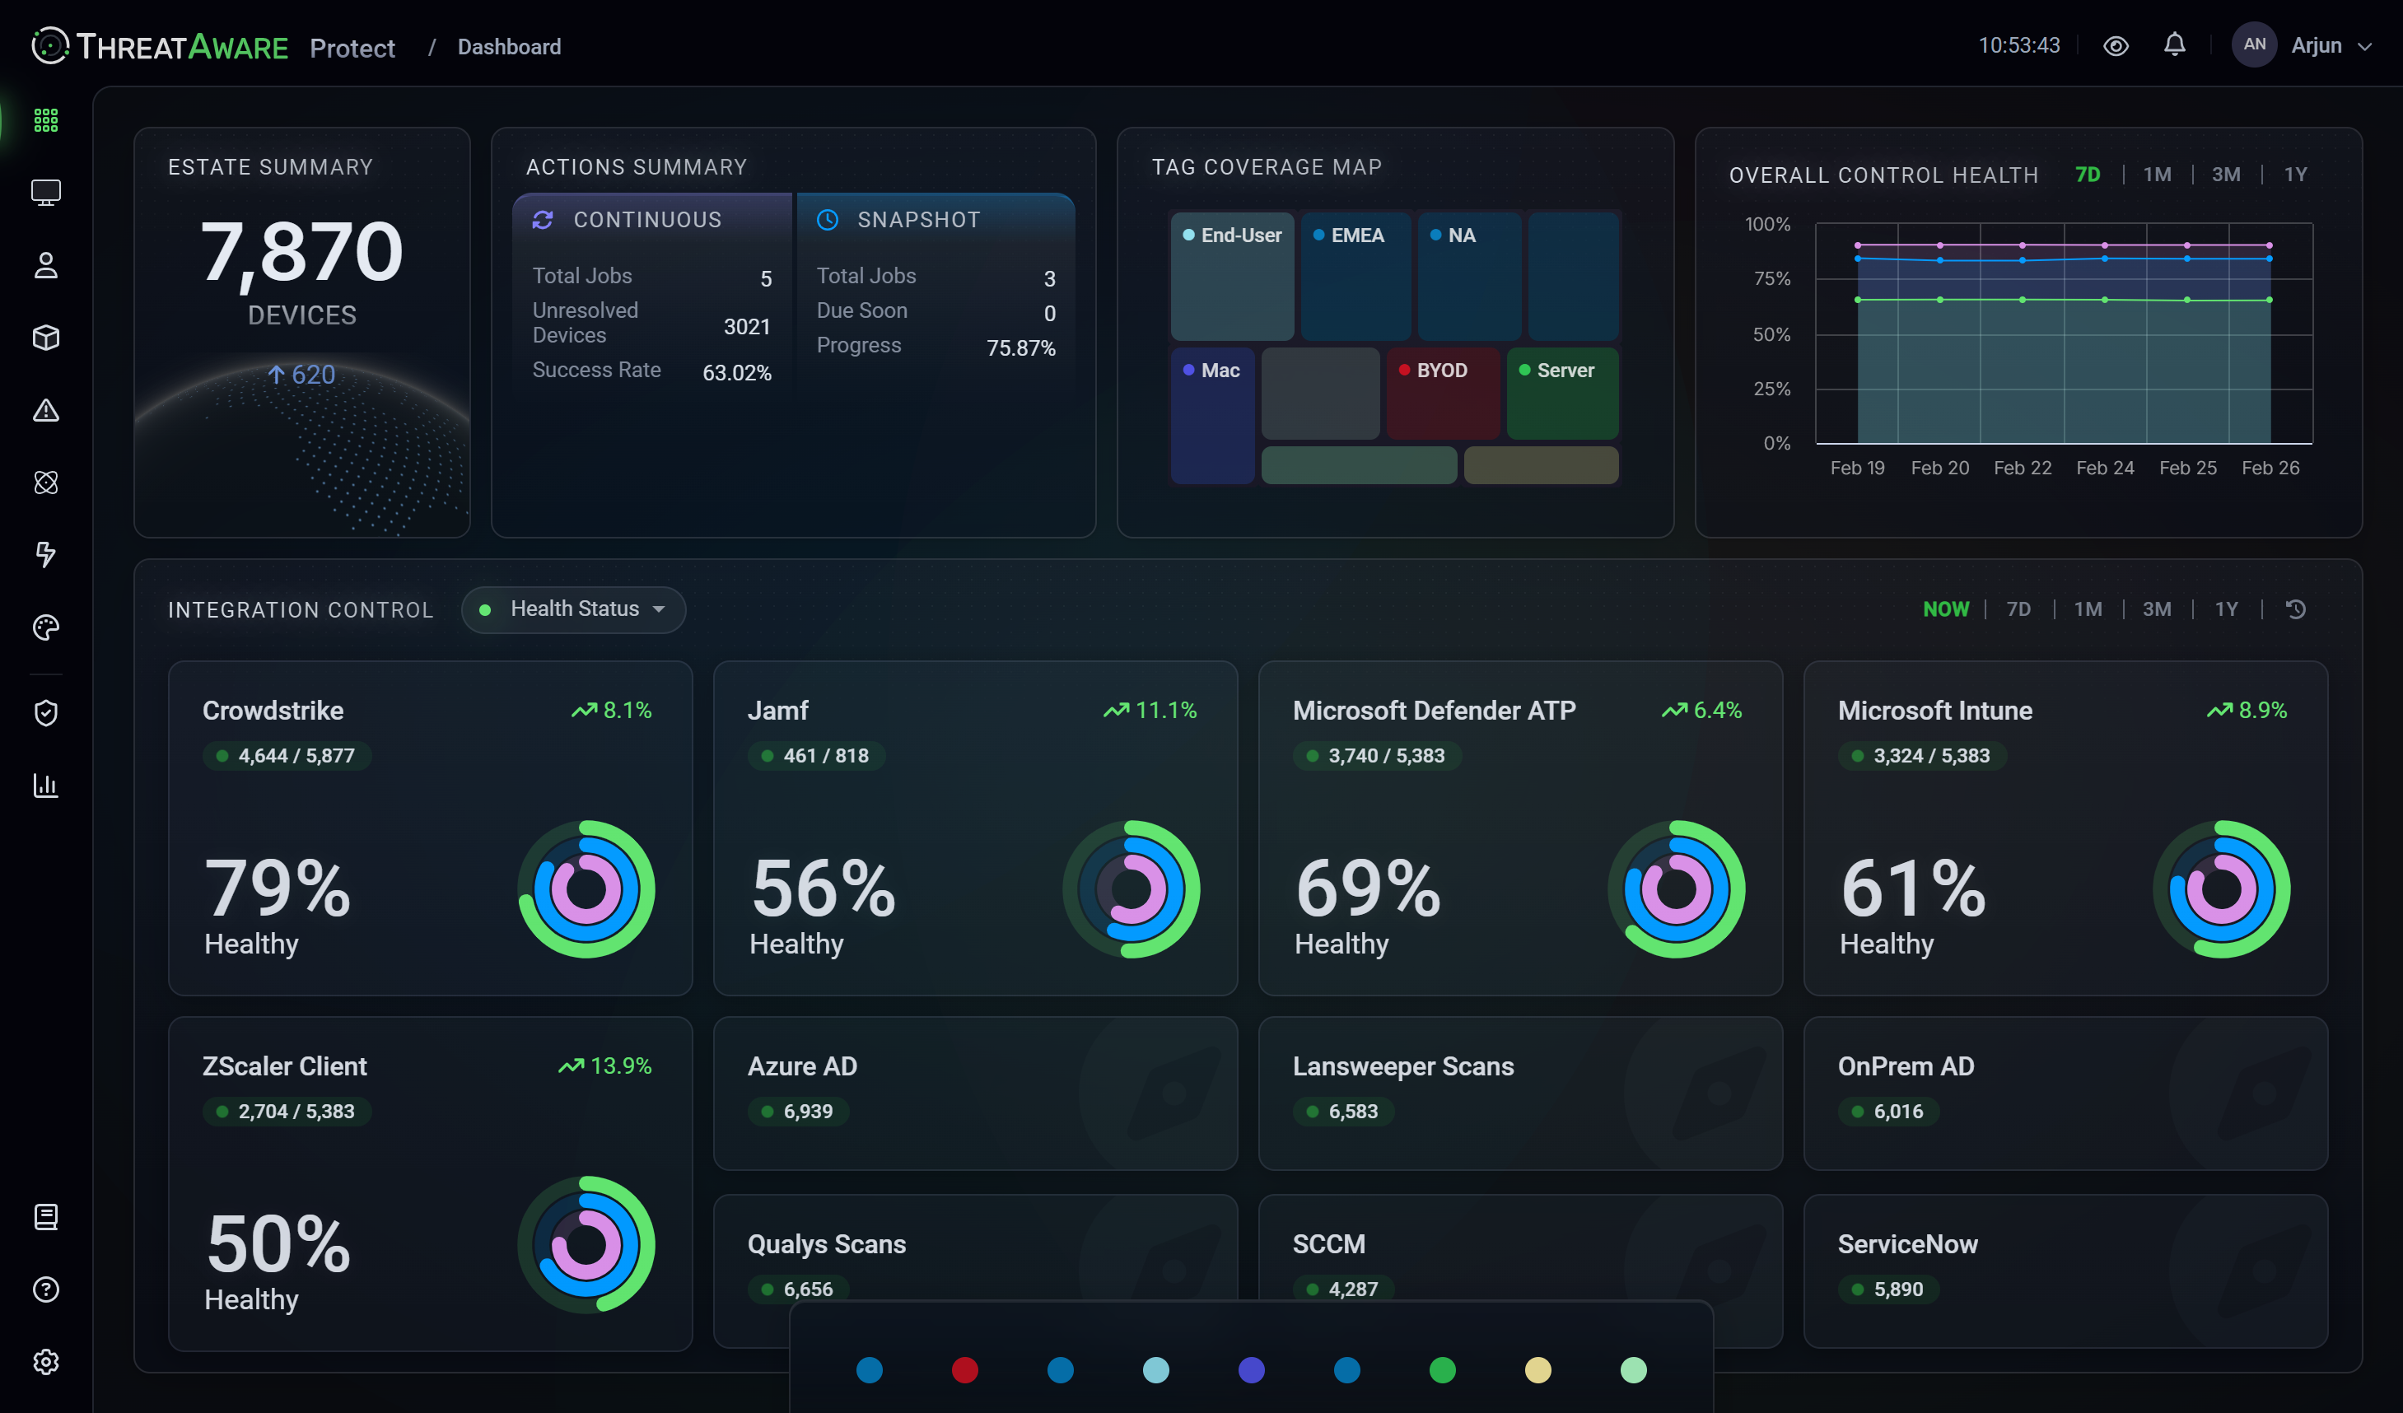Click the red color dot in the bottom palette
2403x1413 pixels.
coord(965,1370)
